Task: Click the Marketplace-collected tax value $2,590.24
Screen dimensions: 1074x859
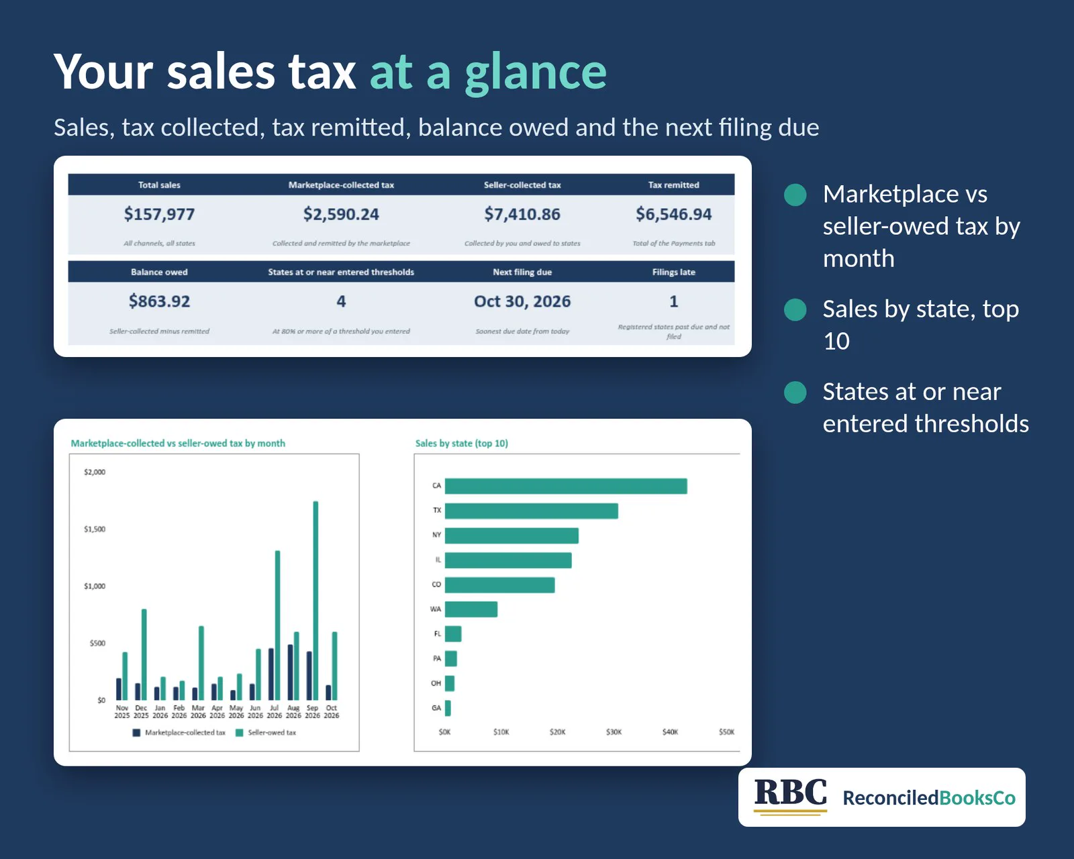Action: point(341,215)
